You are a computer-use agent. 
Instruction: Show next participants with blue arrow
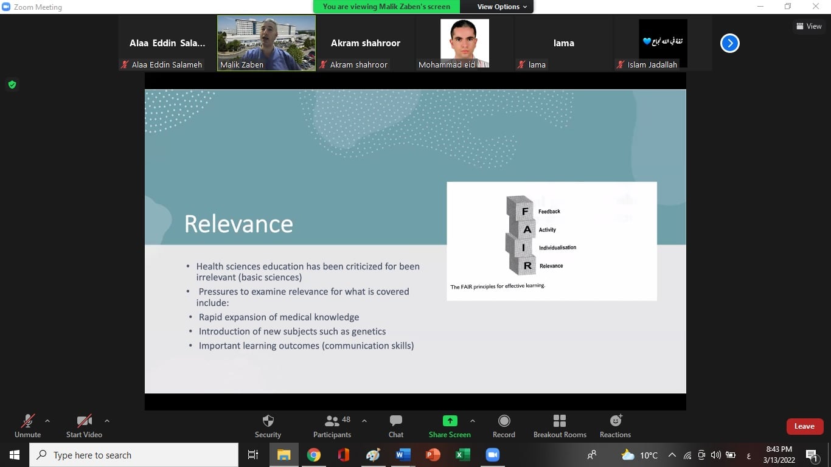coord(729,43)
